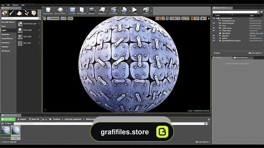
Task: Click the Play toolbar icon
Action: [135, 10]
